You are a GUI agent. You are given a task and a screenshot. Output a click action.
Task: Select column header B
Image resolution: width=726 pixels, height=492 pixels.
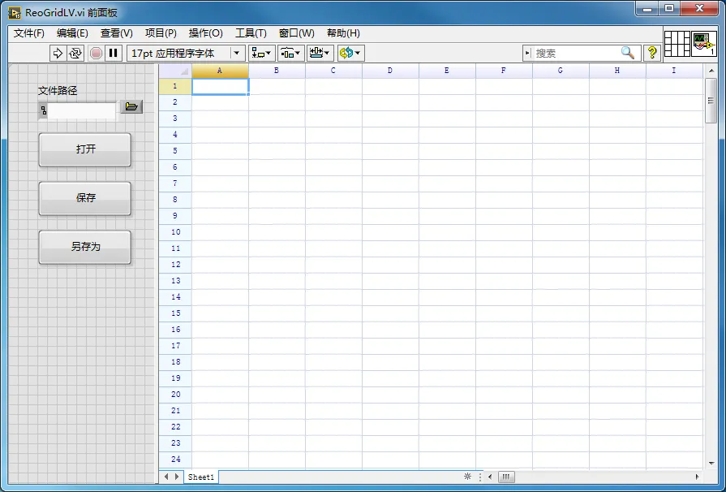point(277,71)
